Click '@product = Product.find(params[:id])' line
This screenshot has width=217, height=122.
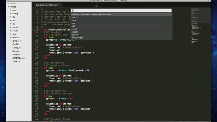tap(67, 70)
